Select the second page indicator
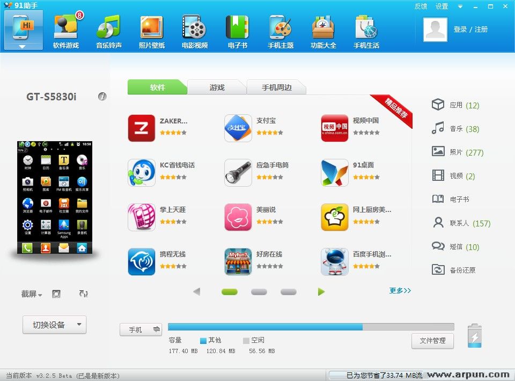This screenshot has height=381, width=515. pyautogui.click(x=259, y=292)
